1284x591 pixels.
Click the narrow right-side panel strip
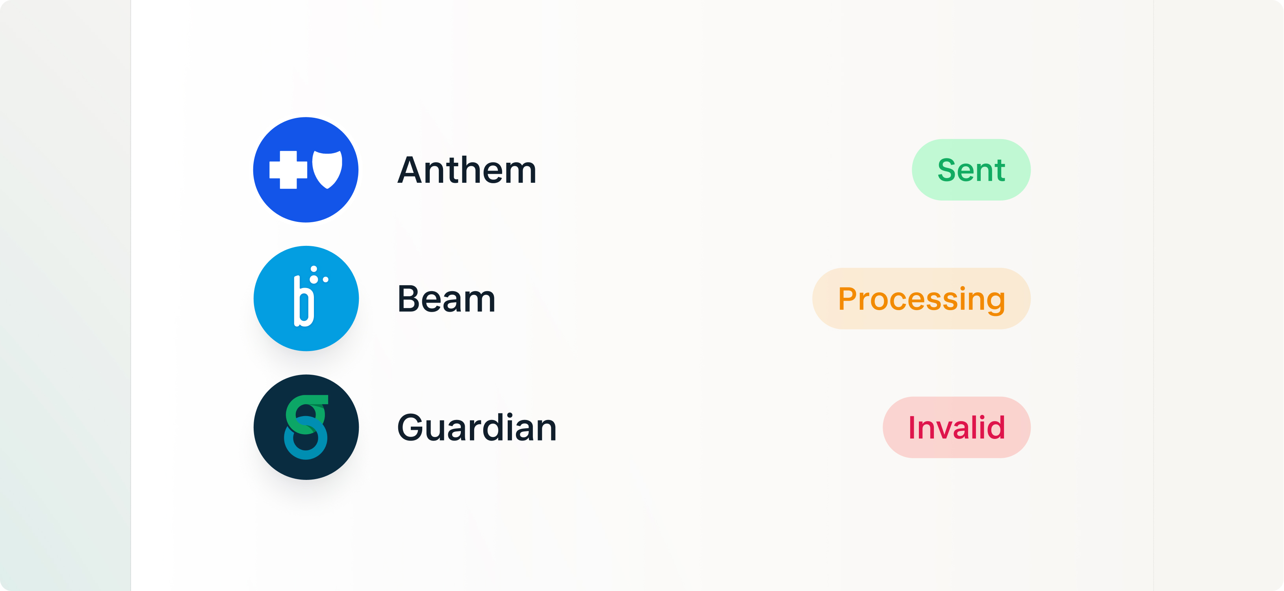(1218, 295)
